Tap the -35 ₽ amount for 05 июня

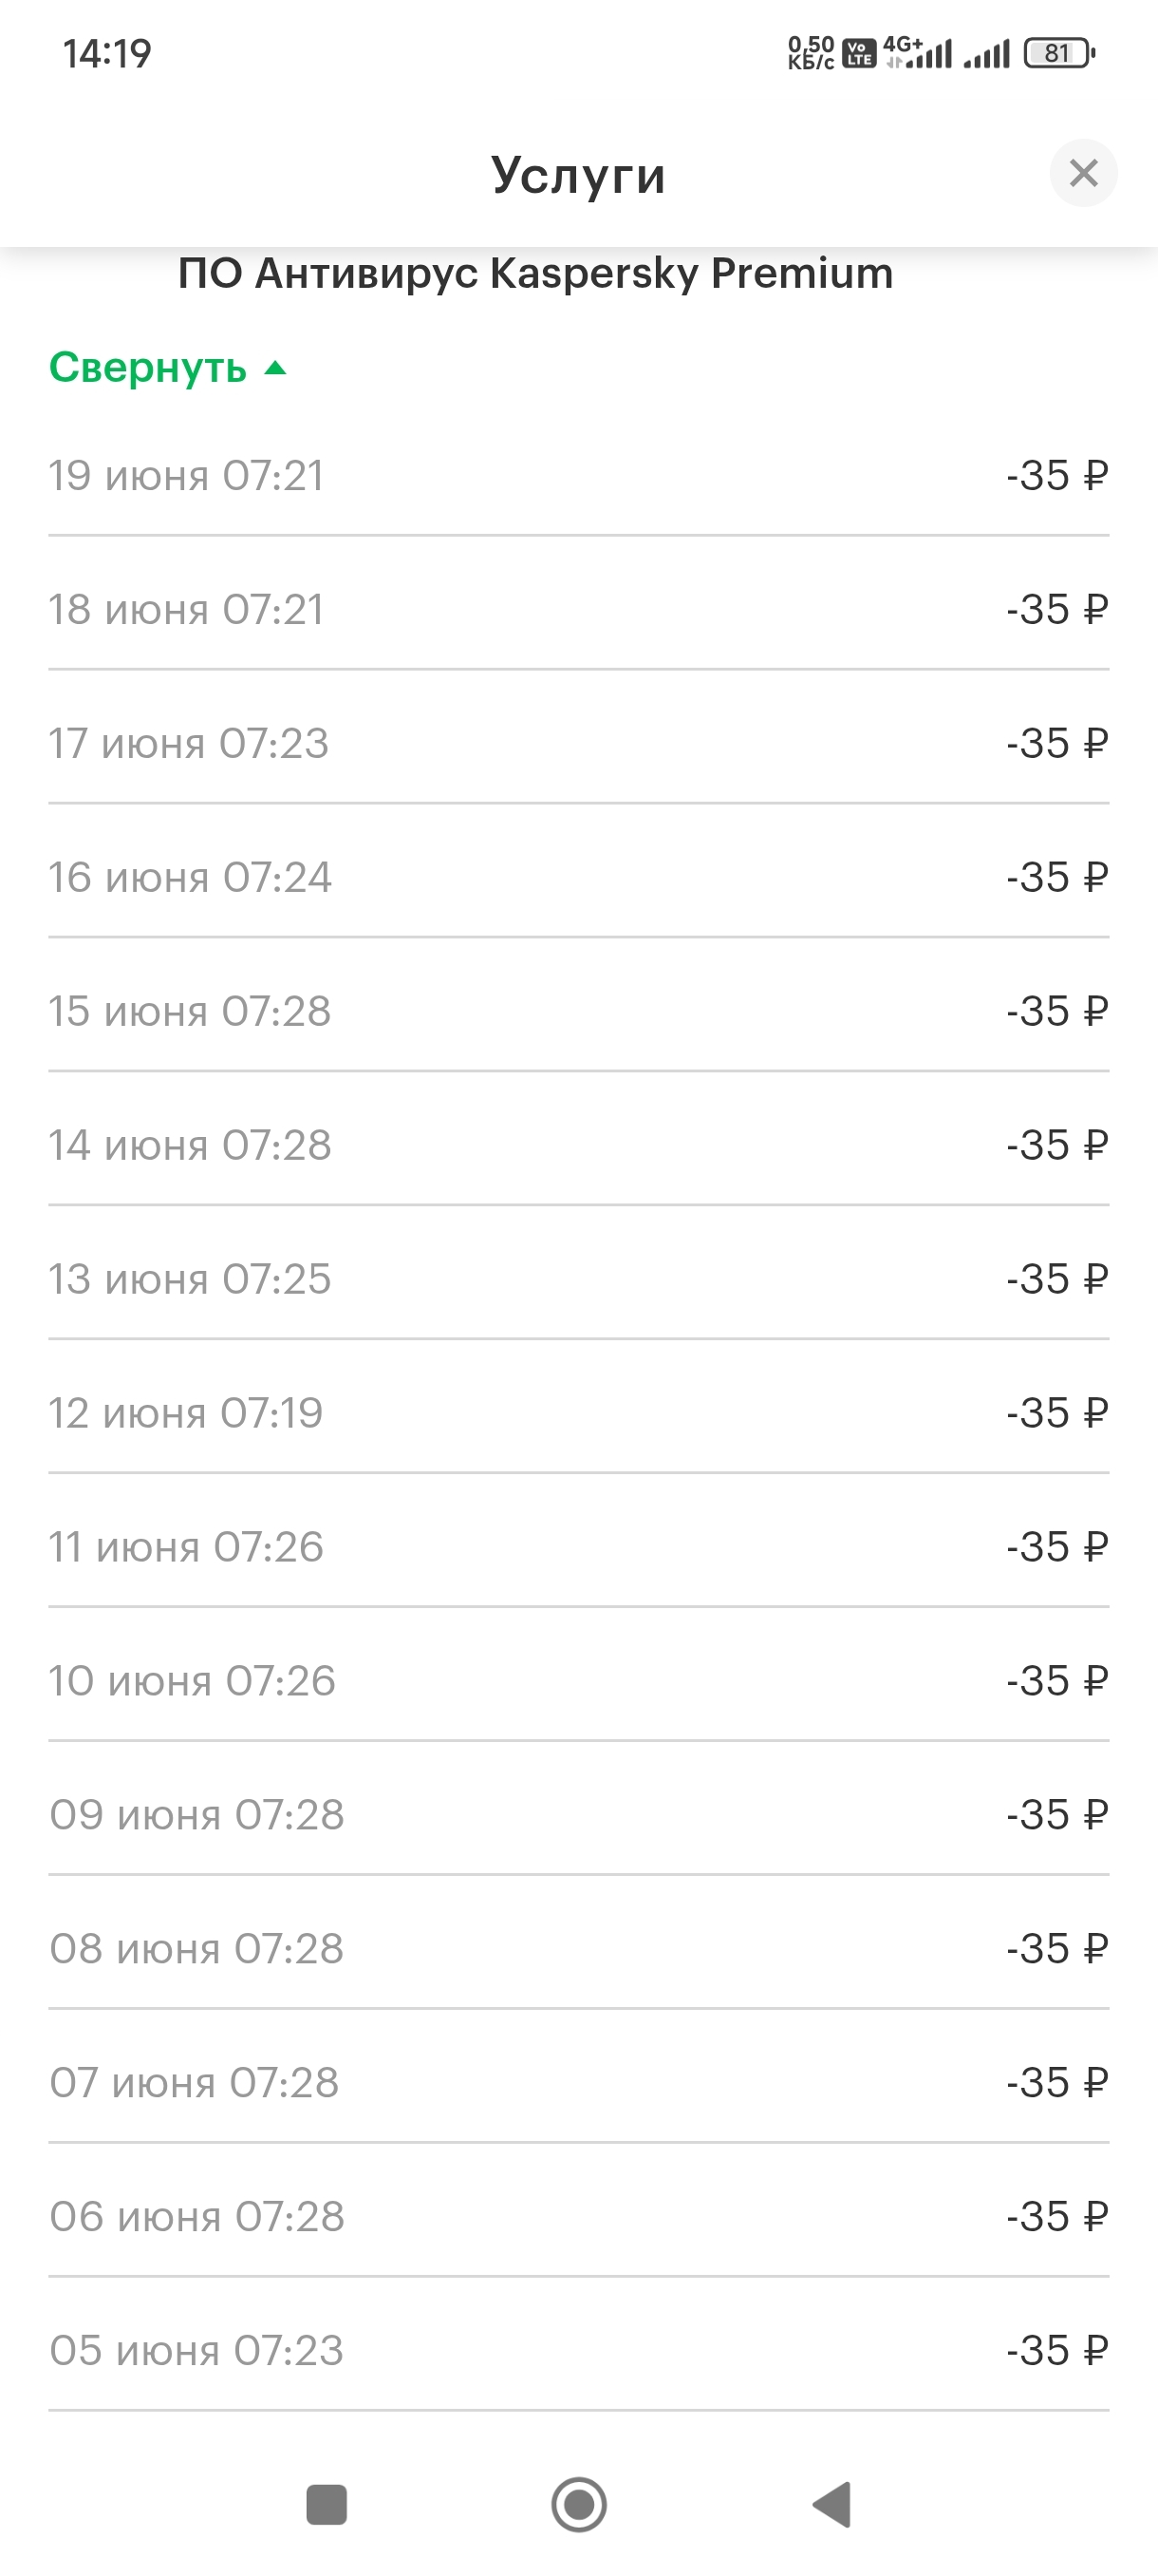point(1057,2351)
